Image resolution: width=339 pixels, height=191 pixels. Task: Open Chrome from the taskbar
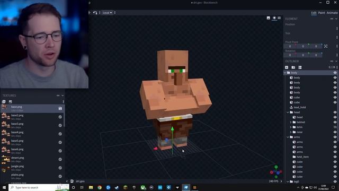click(x=100, y=187)
